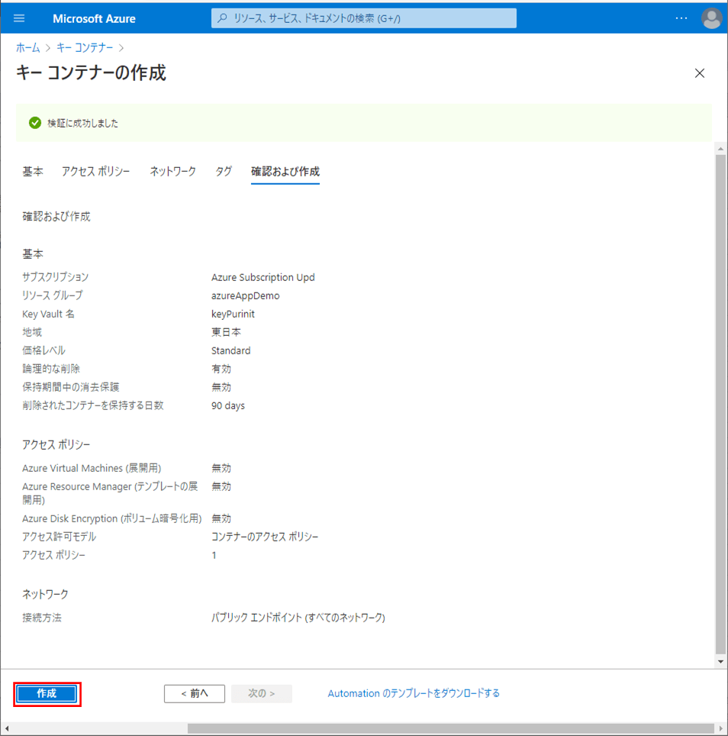
Task: Focus the Azure resource search box
Action: (x=363, y=18)
